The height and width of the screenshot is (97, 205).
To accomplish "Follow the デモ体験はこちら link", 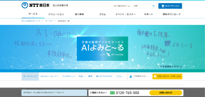I will [171, 67].
